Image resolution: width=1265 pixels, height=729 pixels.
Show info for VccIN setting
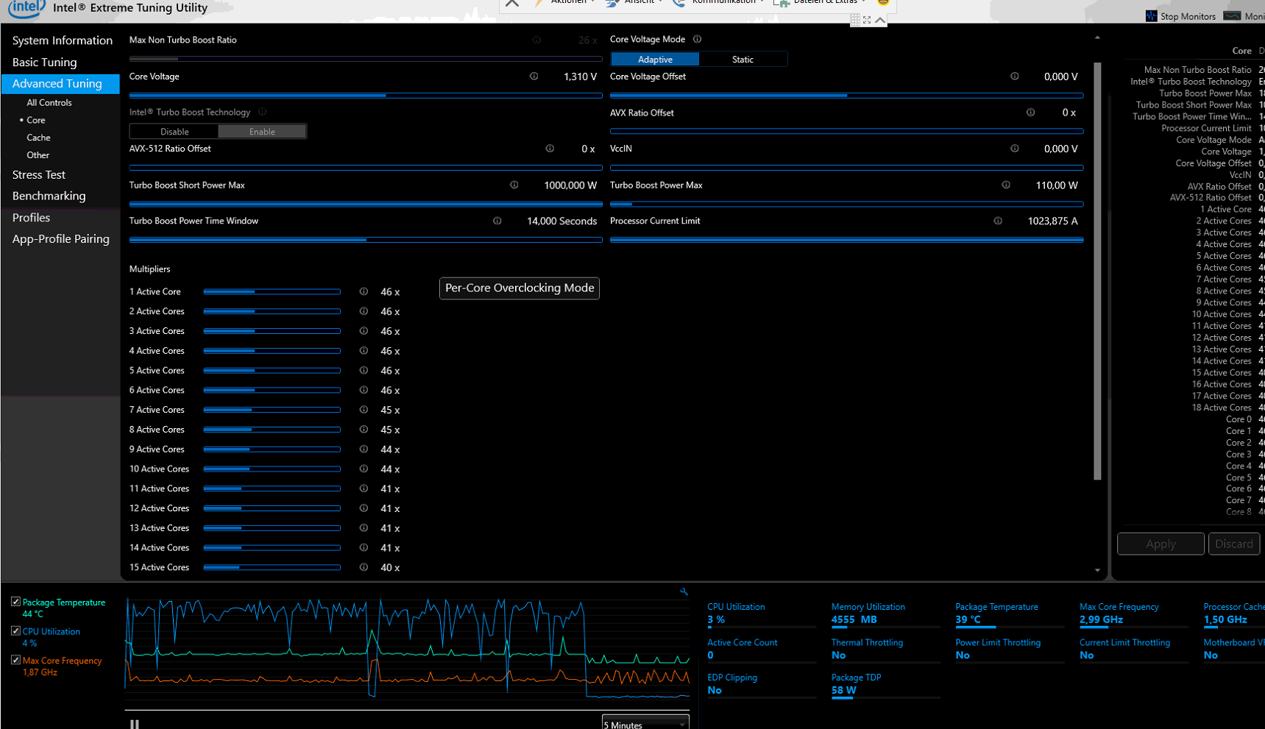[1015, 149]
